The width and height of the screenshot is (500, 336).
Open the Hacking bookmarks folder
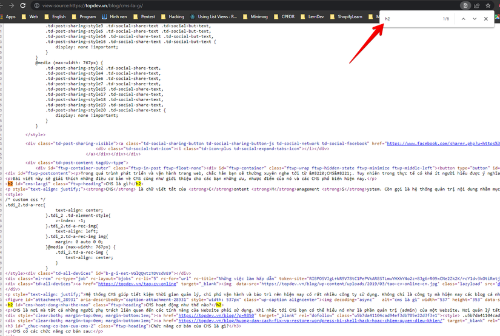(173, 16)
